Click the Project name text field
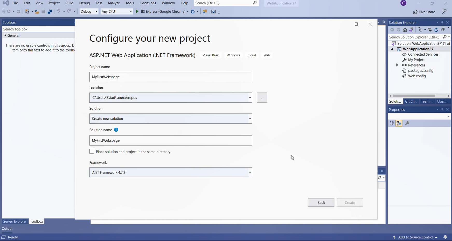Viewport: 452px width, 241px height. 171,77
